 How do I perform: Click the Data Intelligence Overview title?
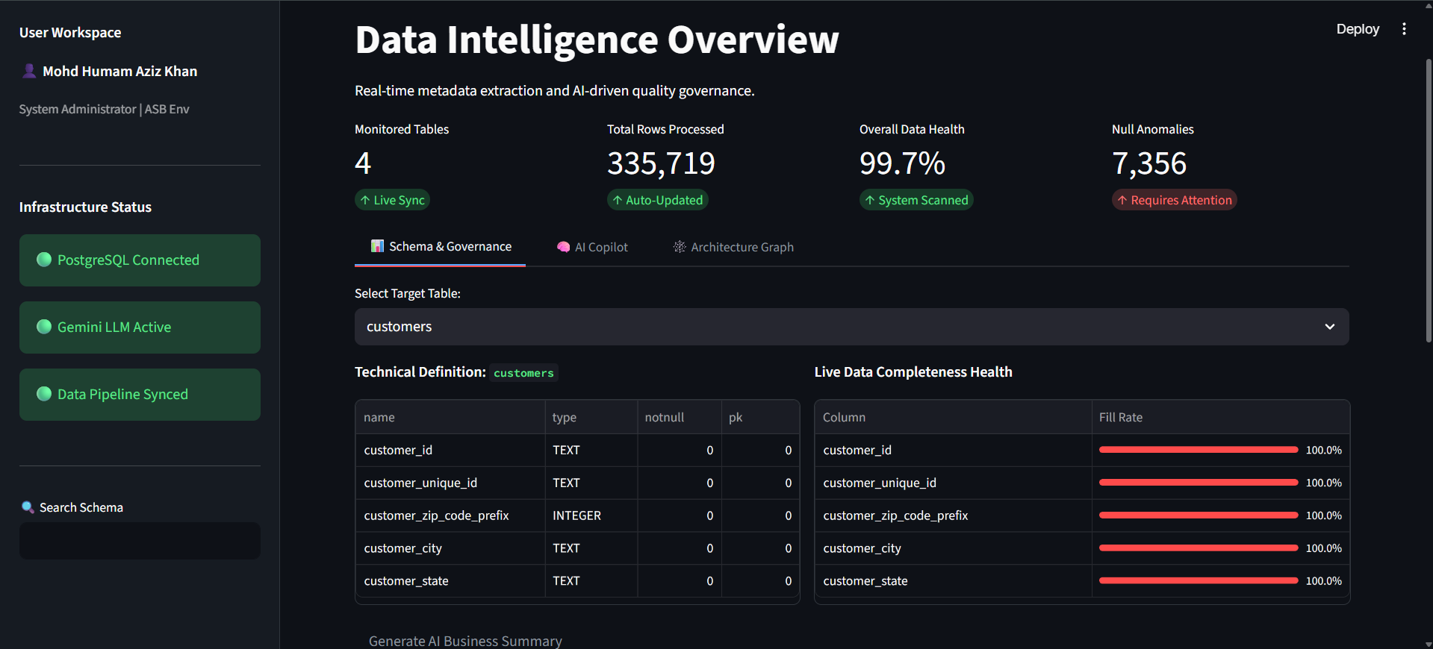pos(597,40)
